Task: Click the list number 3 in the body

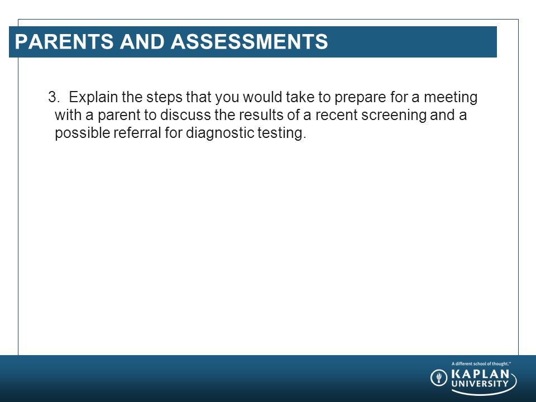Action: (54, 97)
